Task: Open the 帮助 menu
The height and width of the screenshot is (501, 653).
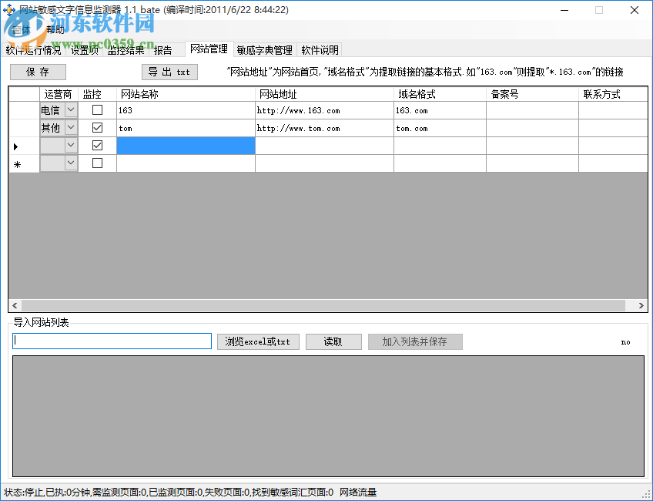Action: pyautogui.click(x=55, y=29)
